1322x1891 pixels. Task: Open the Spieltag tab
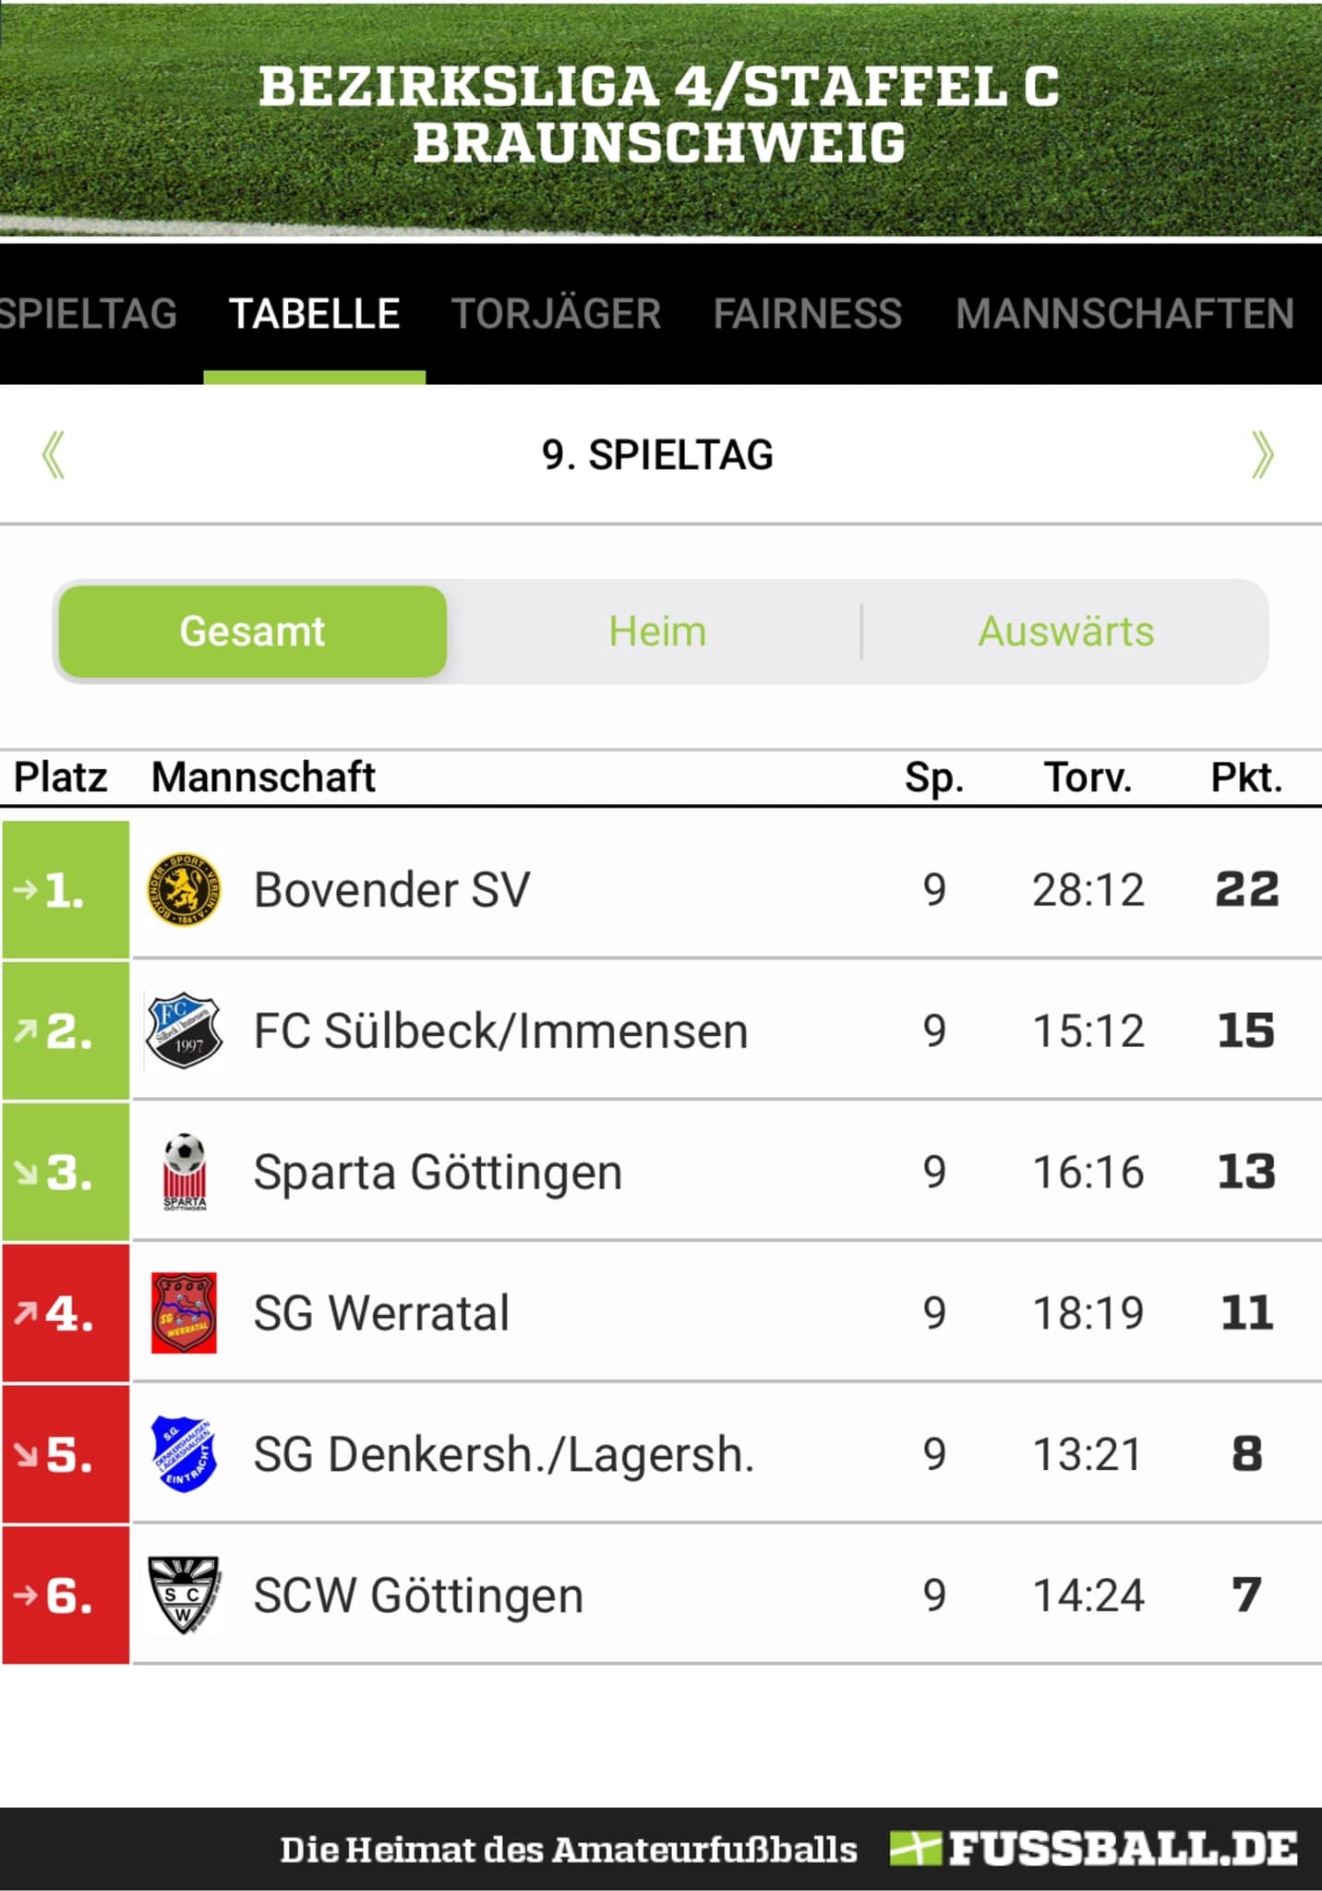[x=89, y=314]
